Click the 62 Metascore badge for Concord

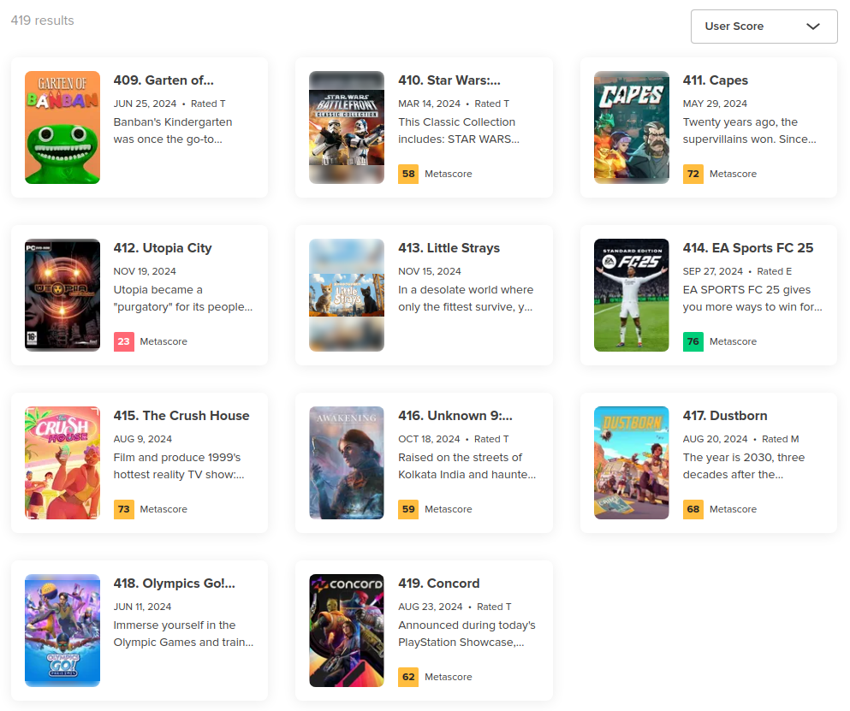click(408, 677)
